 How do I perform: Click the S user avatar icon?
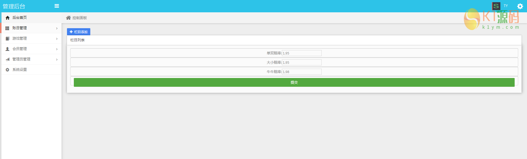(x=496, y=6)
